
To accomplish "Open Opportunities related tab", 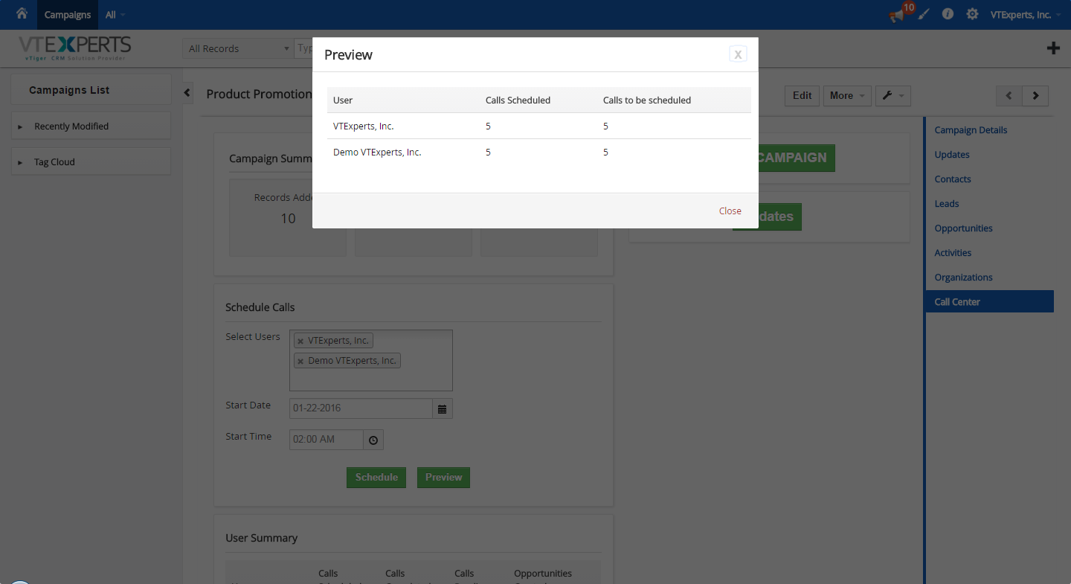I will 964,228.
